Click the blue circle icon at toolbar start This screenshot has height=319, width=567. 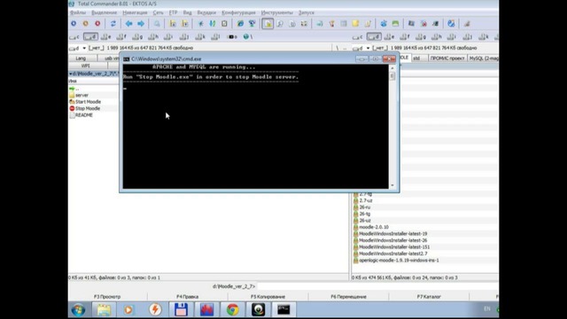[x=74, y=24]
